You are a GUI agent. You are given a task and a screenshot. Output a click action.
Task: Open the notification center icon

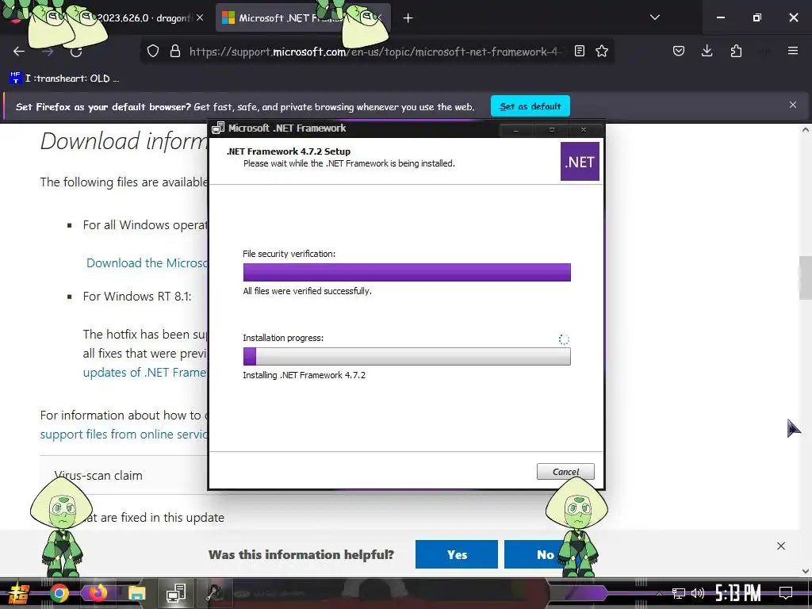(x=786, y=593)
